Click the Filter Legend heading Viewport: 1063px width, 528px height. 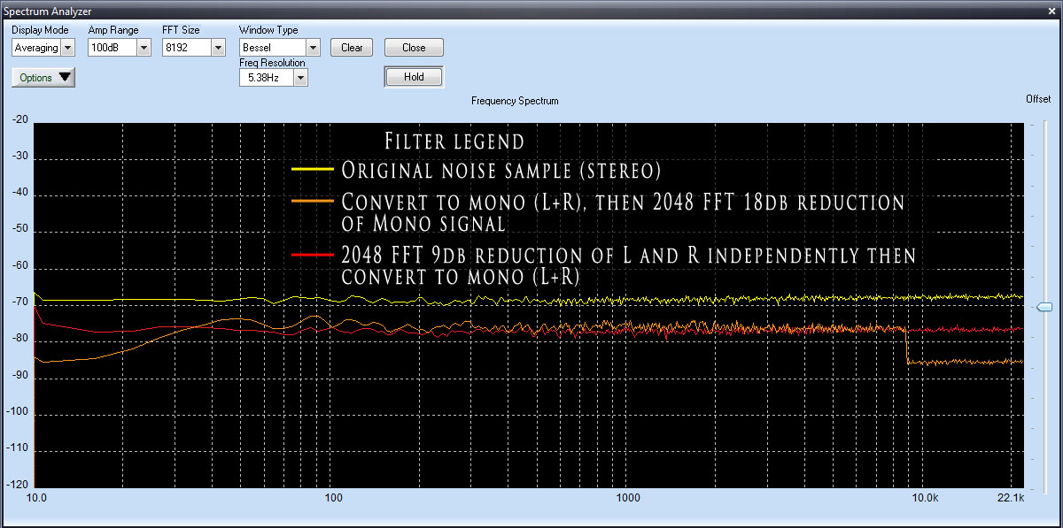[x=454, y=142]
